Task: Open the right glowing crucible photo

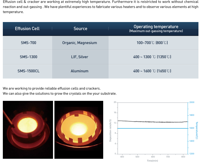Action: 79,130
